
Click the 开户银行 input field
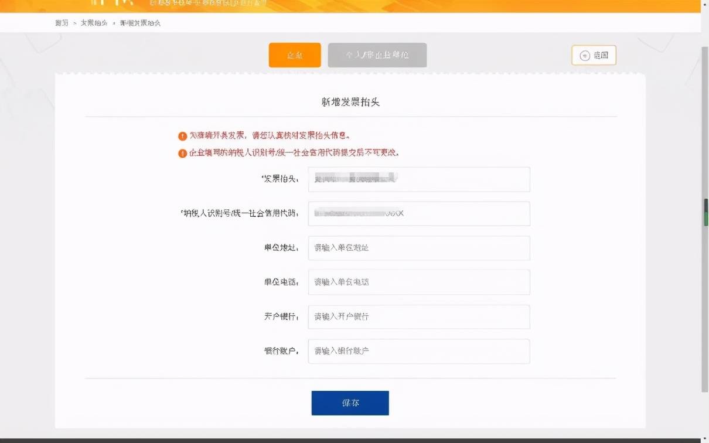(x=419, y=316)
